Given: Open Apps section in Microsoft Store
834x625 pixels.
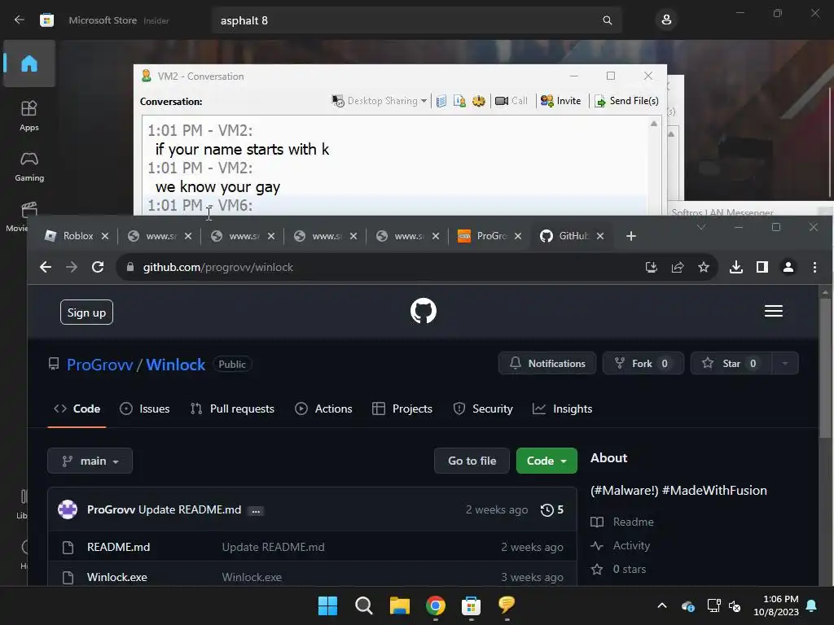Looking at the screenshot, I should 29,116.
